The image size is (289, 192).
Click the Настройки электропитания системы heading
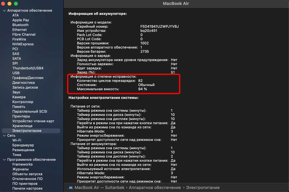point(103,98)
